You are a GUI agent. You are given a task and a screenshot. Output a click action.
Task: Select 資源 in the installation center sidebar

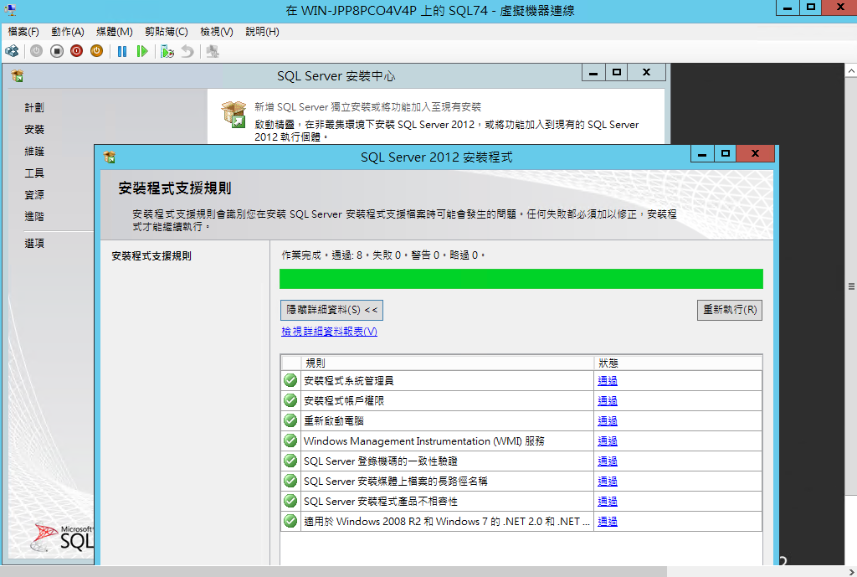34,194
